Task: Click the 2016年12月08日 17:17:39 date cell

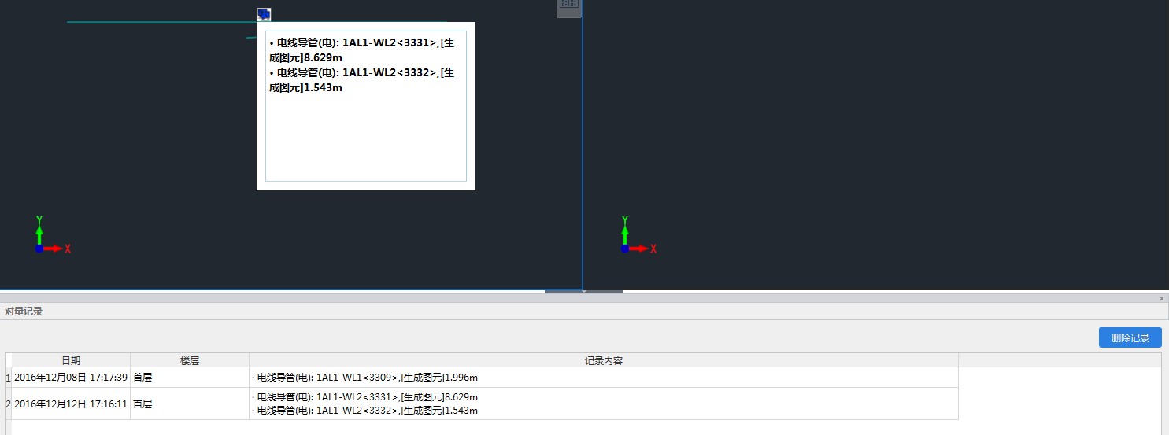Action: 71,378
